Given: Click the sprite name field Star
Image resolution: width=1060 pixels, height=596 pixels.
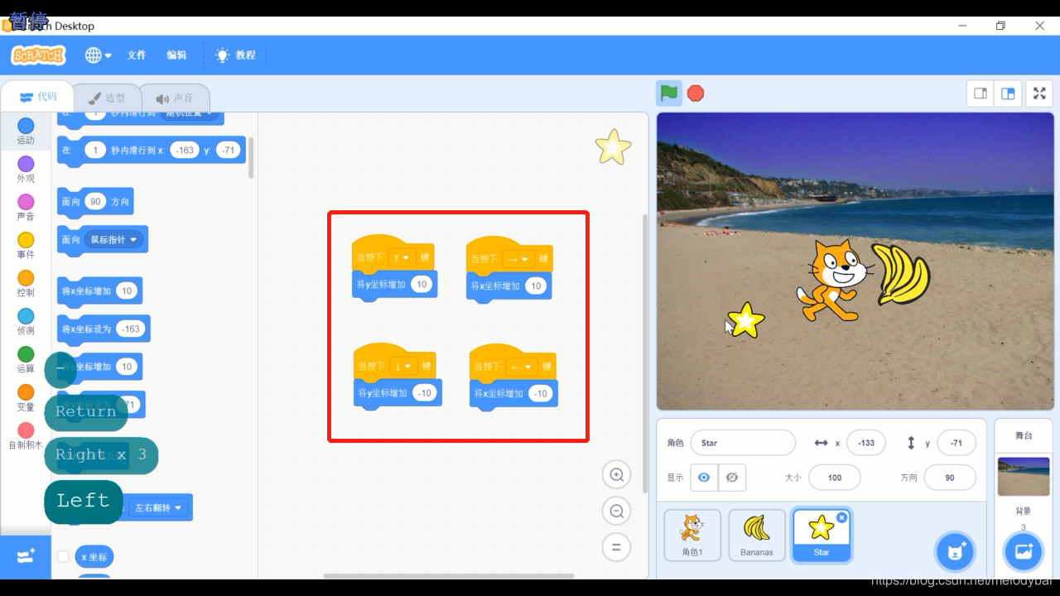Looking at the screenshot, I should 743,443.
